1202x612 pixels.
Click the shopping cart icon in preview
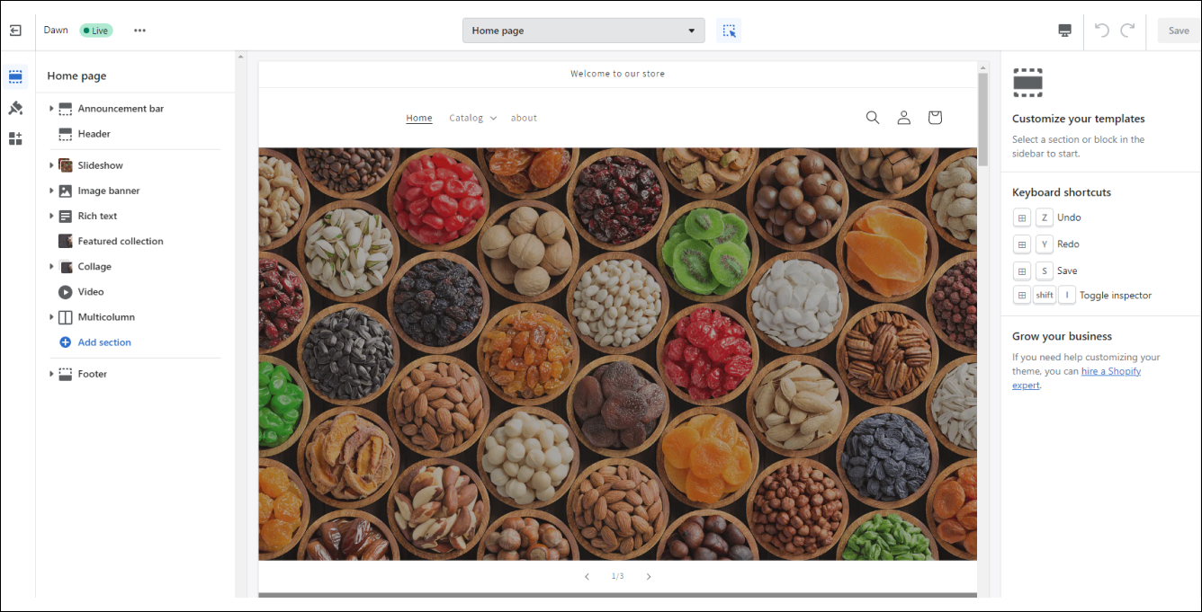click(x=935, y=118)
